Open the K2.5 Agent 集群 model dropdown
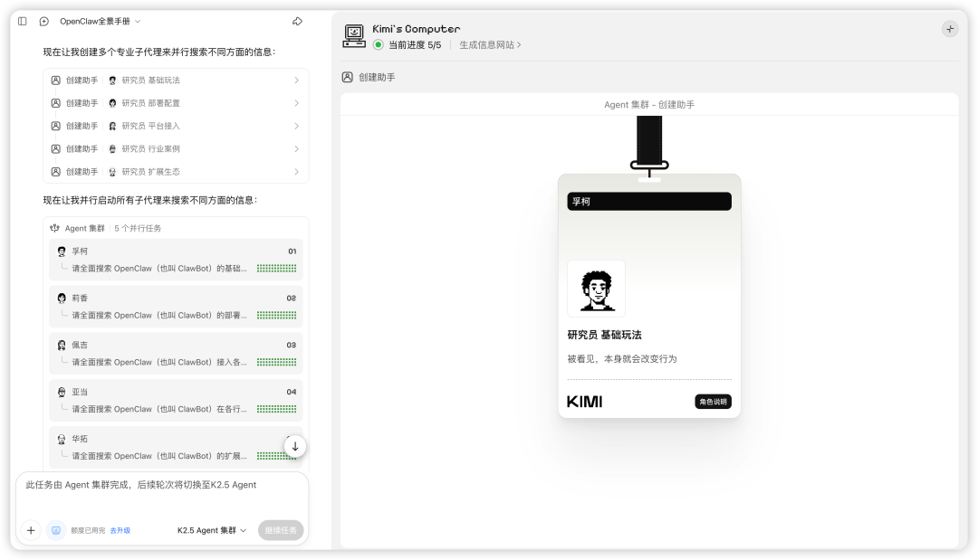Image resolution: width=978 pixels, height=560 pixels. [212, 531]
